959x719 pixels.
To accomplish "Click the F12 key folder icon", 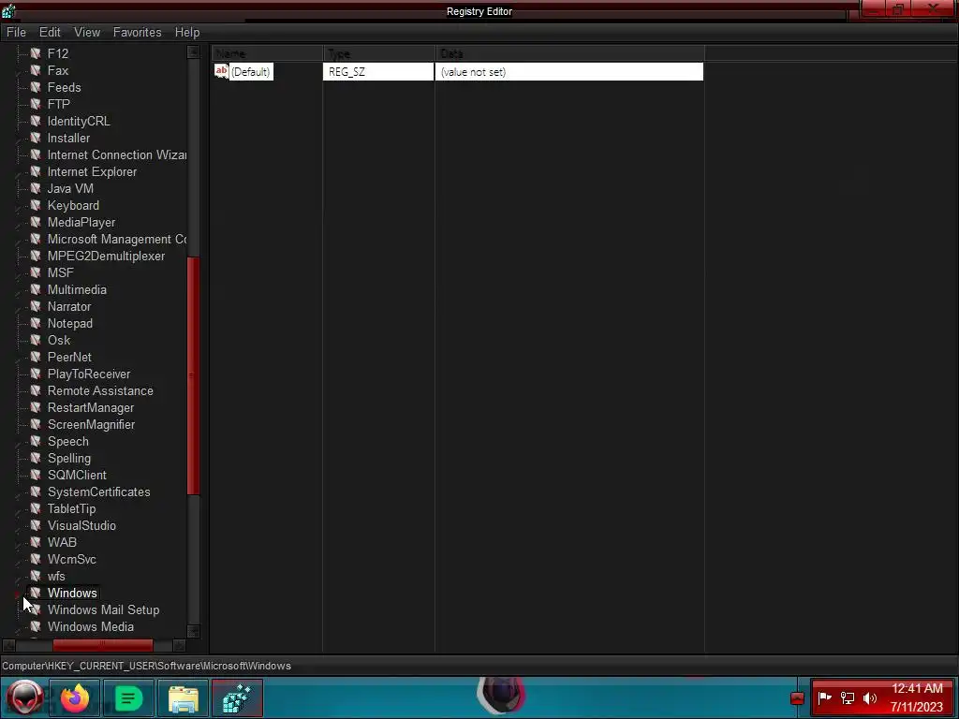I will point(36,53).
